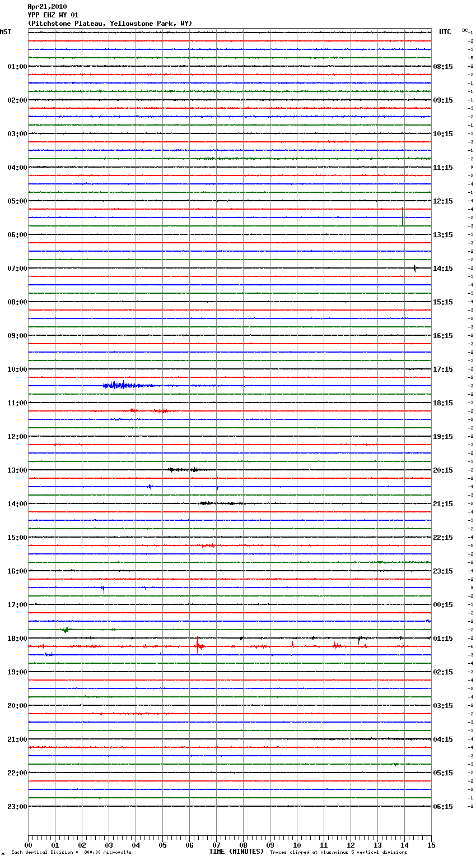
Task: Select the 18:00 MST time label
Action: [17, 639]
